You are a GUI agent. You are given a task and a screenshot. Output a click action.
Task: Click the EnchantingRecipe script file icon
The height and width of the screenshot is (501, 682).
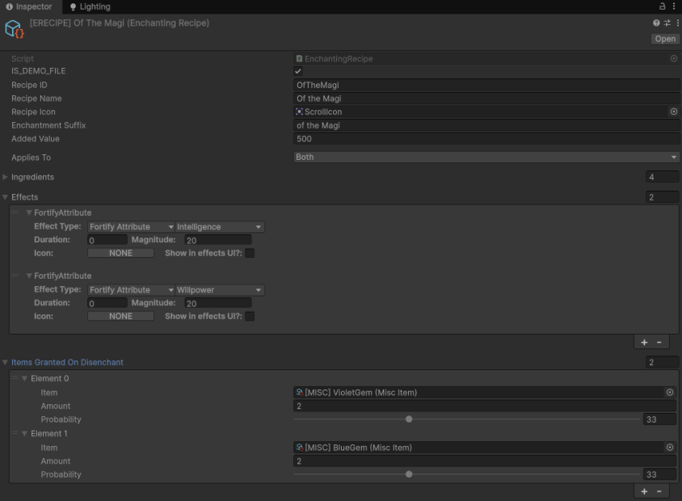[299, 58]
